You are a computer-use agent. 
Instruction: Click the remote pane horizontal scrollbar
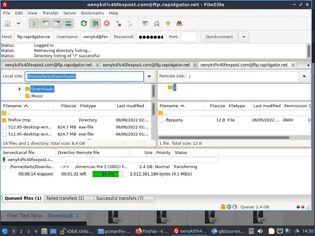(x=224, y=138)
